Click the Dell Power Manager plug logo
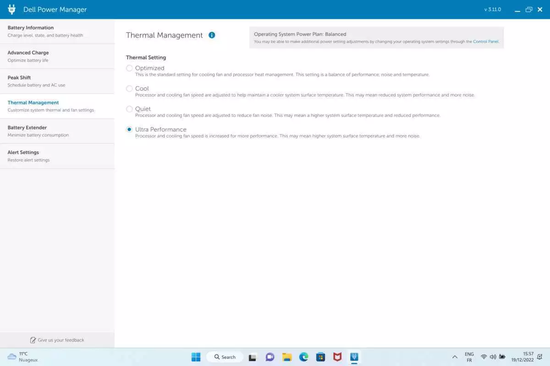The height and width of the screenshot is (366, 550). pyautogui.click(x=12, y=9)
